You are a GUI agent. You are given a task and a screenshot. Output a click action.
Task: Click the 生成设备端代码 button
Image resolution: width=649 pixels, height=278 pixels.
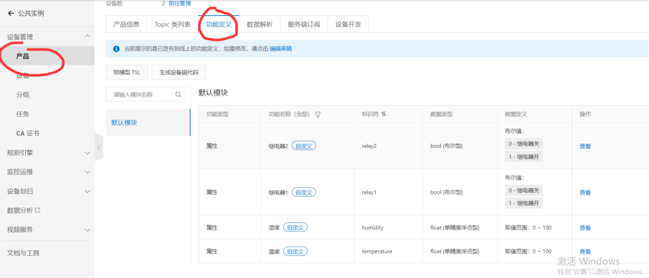179,72
